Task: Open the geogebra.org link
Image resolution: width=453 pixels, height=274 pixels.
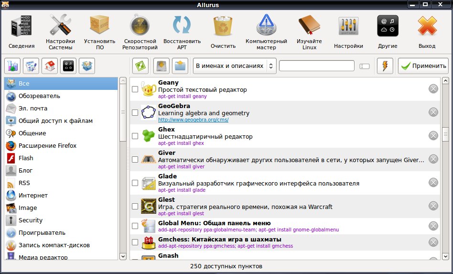Action: click(193, 120)
